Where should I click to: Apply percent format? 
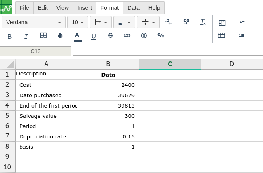coord(161,36)
